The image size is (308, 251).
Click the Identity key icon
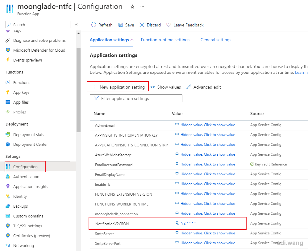pos(8,196)
